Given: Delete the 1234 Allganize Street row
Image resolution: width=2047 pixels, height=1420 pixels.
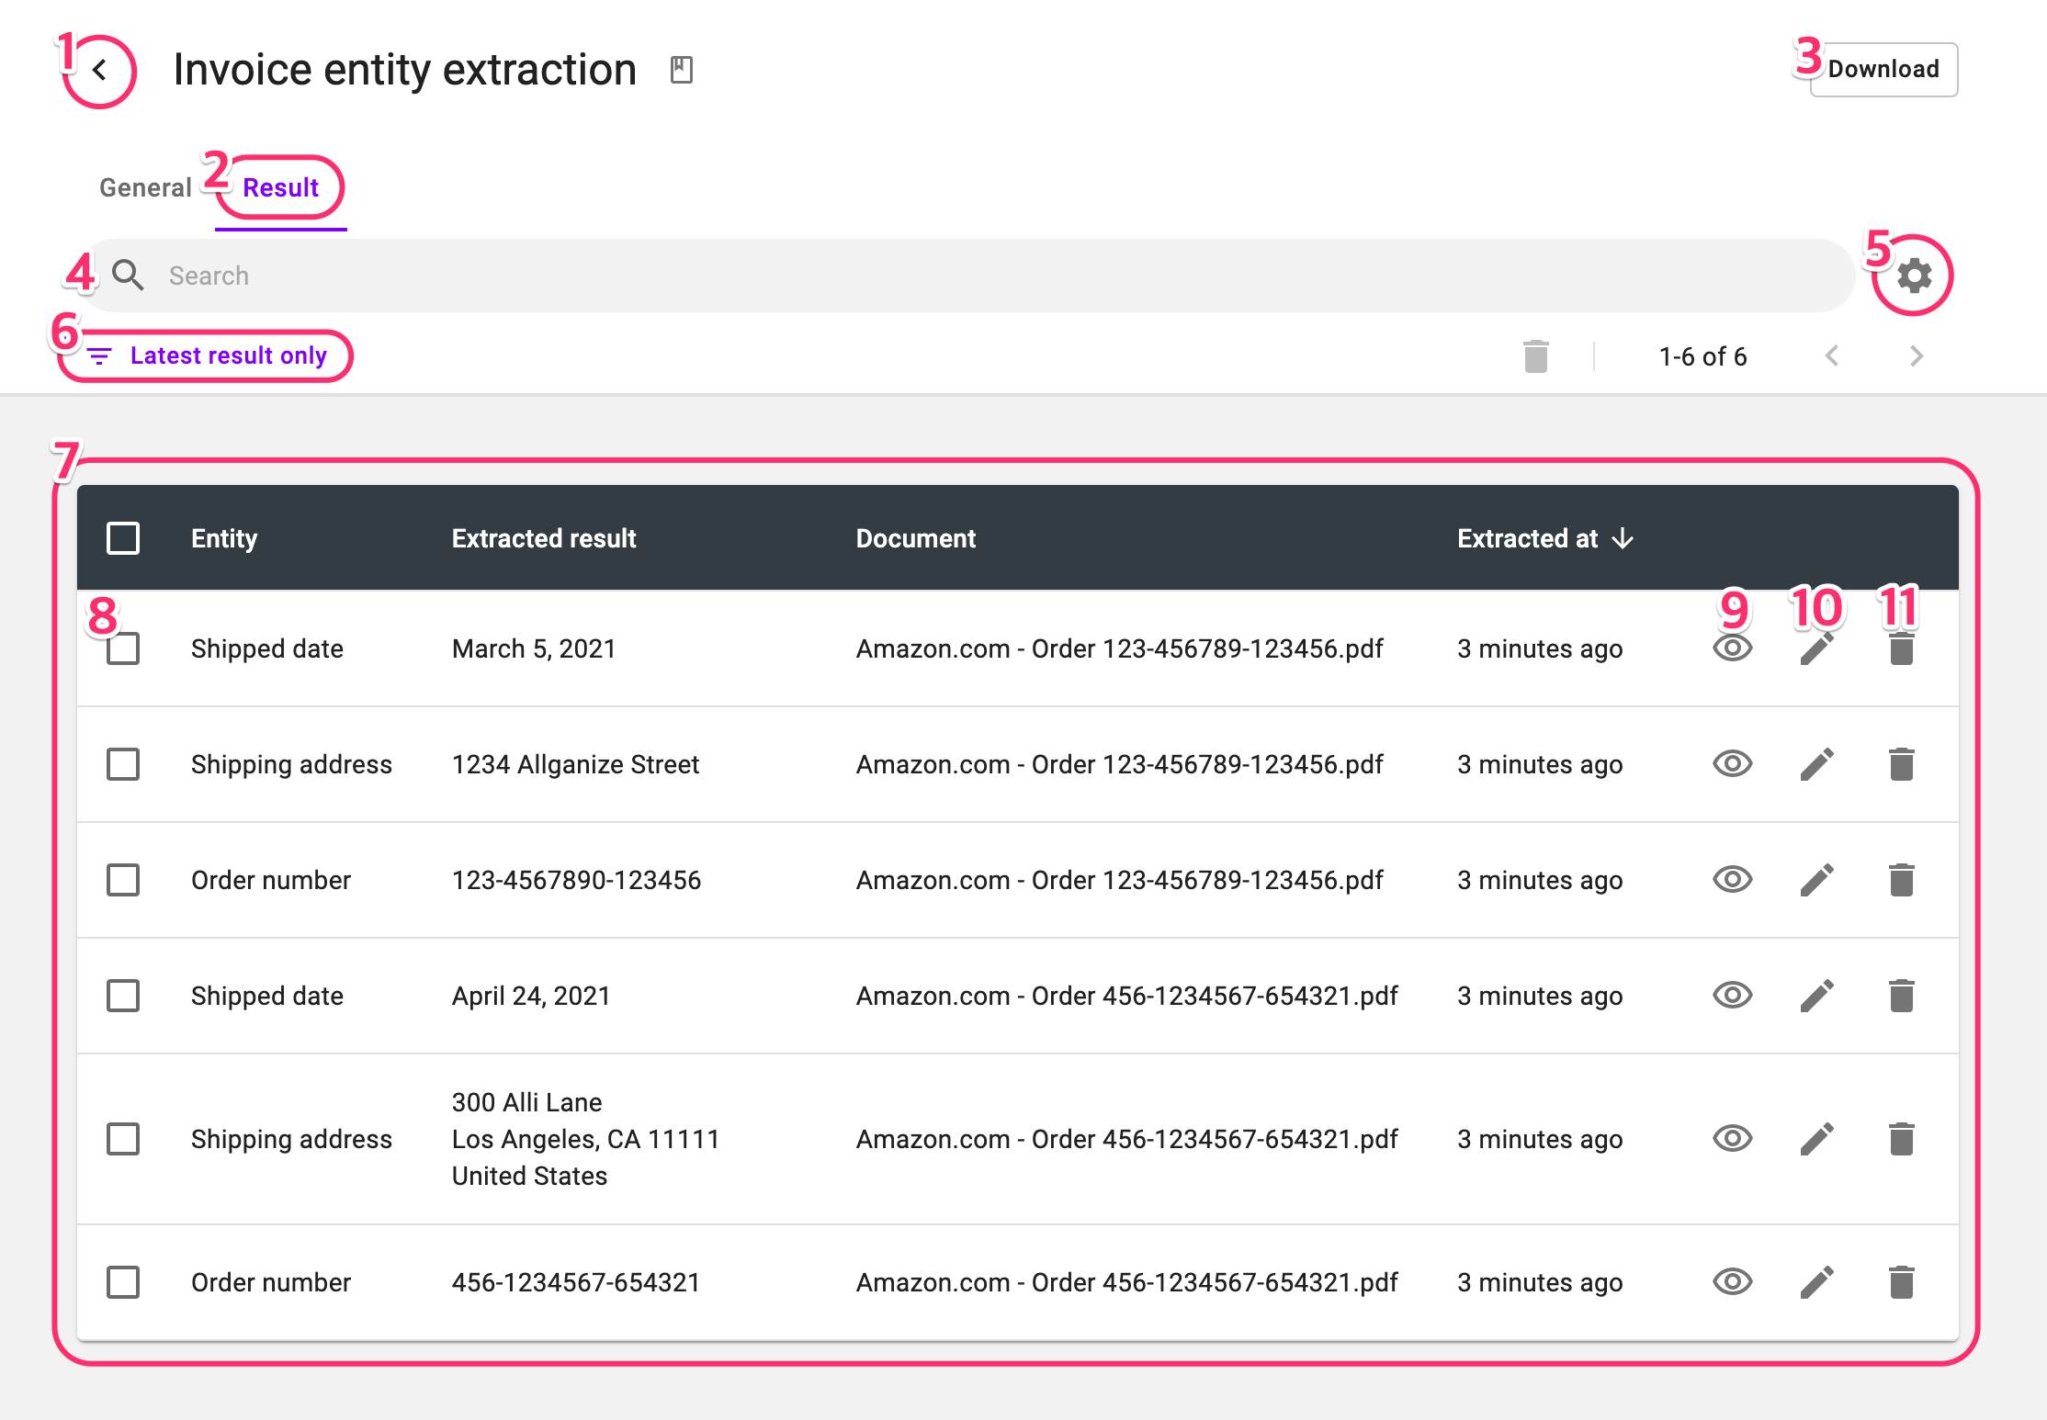Looking at the screenshot, I should [x=1901, y=764].
